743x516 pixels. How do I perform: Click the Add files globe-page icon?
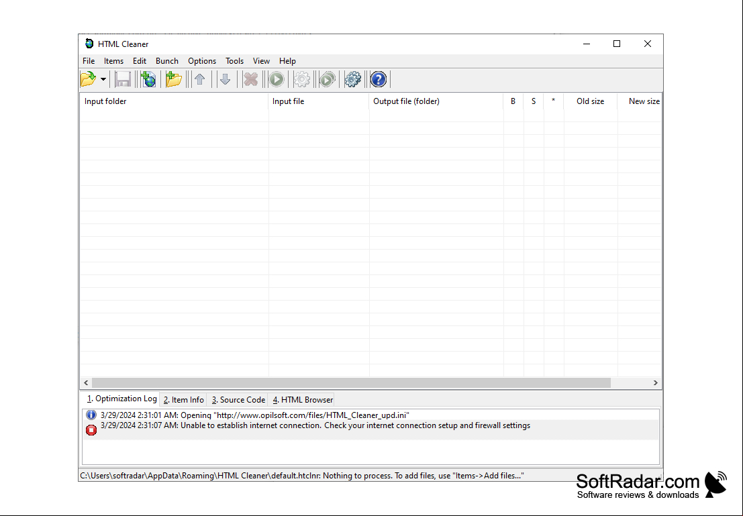tap(148, 79)
